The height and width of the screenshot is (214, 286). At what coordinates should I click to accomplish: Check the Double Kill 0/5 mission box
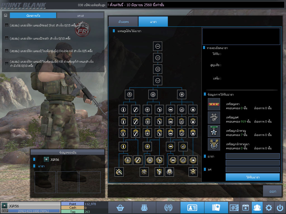click(x=7, y=51)
